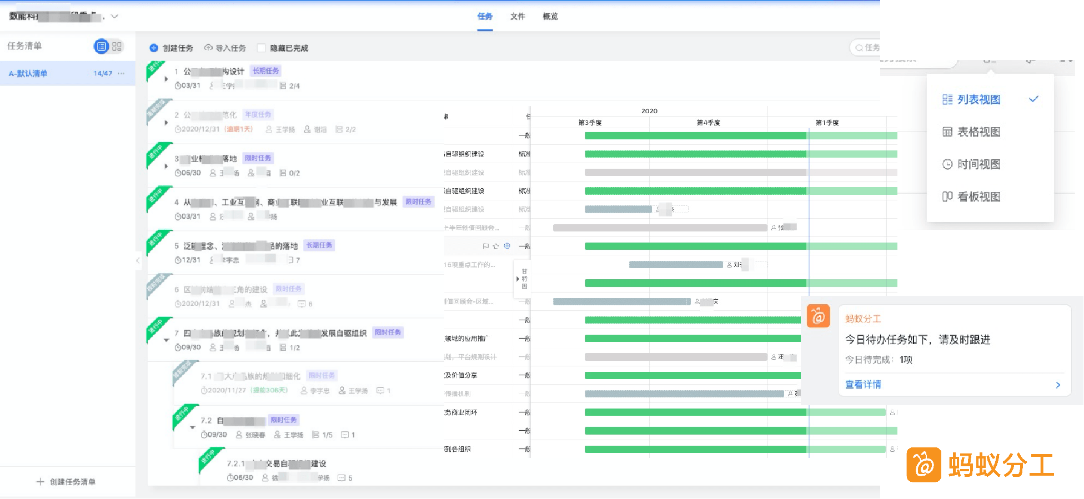Viewport: 1084px width, 499px height.
Task: Click the 创建任务 plus icon
Action: 154,48
